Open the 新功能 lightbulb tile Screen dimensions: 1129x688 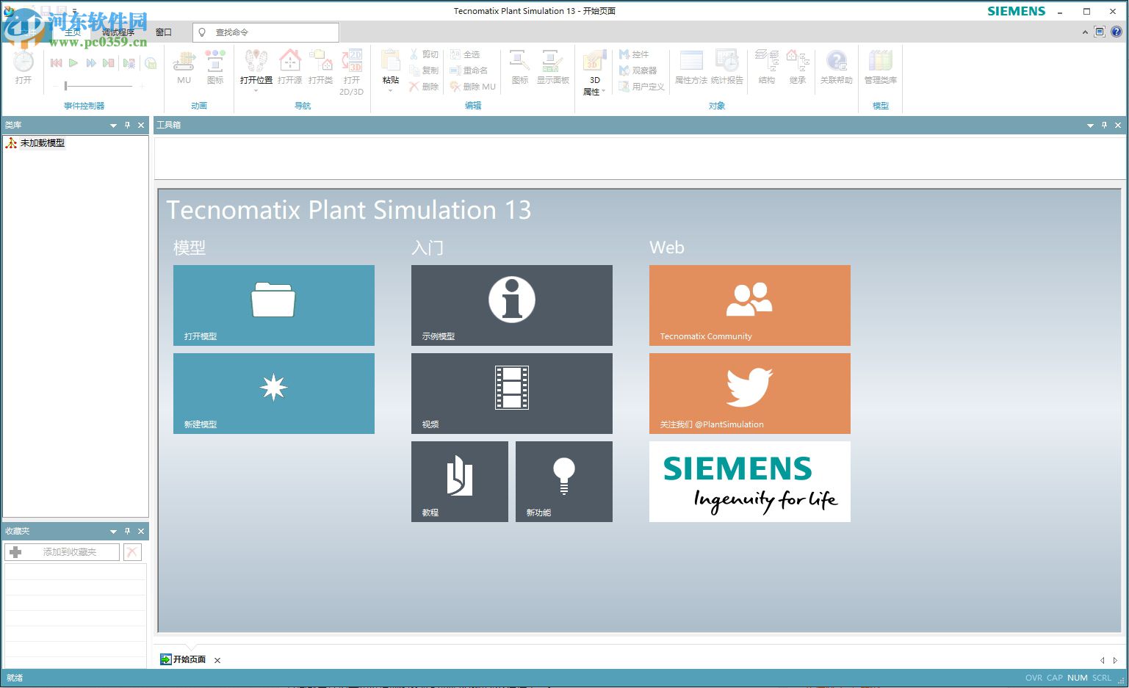564,482
